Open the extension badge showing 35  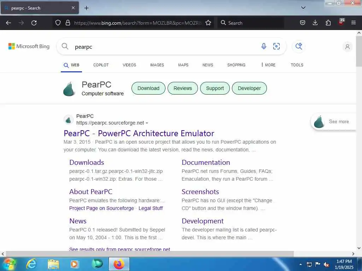click(341, 22)
